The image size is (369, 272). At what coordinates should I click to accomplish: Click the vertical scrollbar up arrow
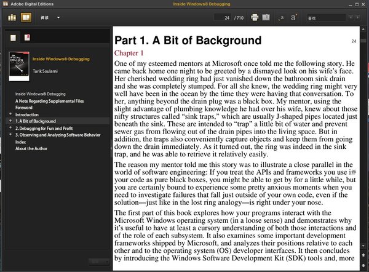[x=363, y=30]
